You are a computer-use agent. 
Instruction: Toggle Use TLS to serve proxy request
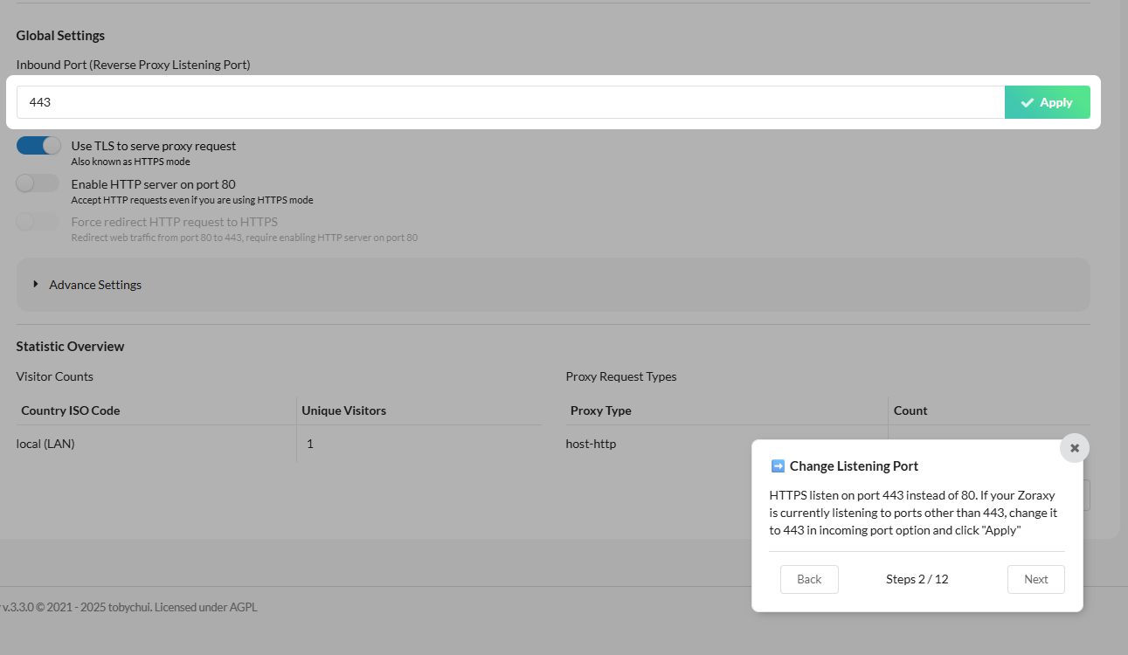[x=38, y=146]
